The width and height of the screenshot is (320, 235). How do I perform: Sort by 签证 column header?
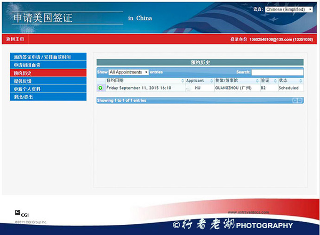click(269, 80)
